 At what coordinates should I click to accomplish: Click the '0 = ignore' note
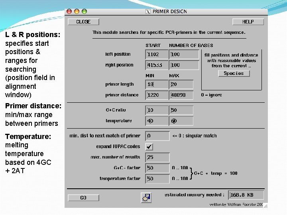pyautogui.click(x=211, y=95)
